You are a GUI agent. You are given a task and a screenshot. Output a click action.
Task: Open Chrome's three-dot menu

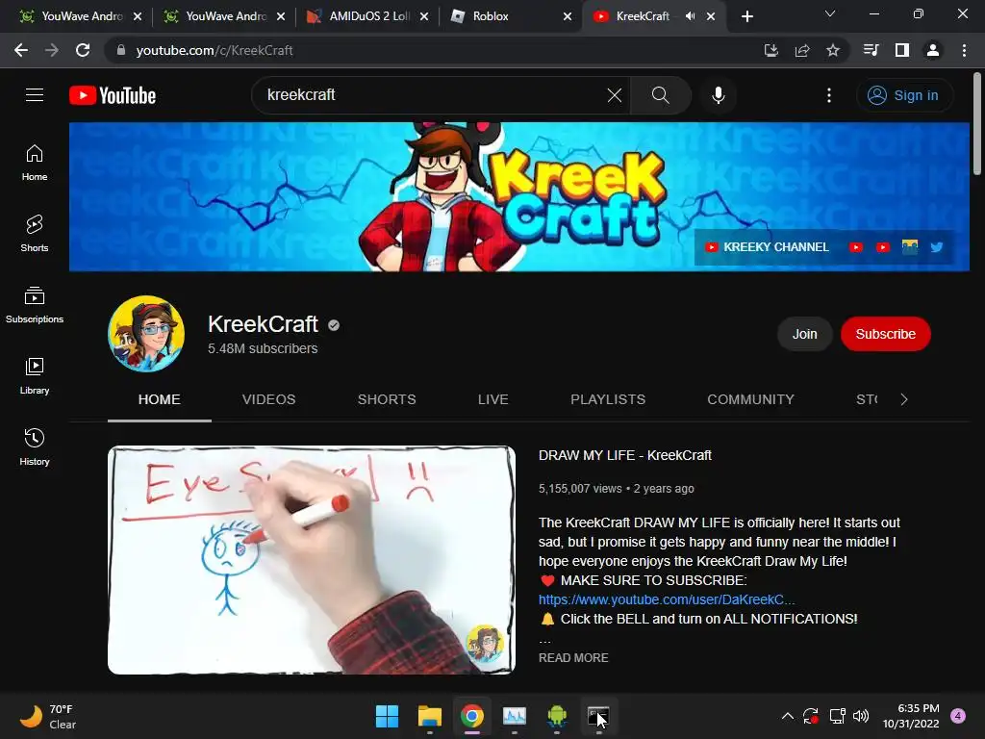(x=964, y=50)
